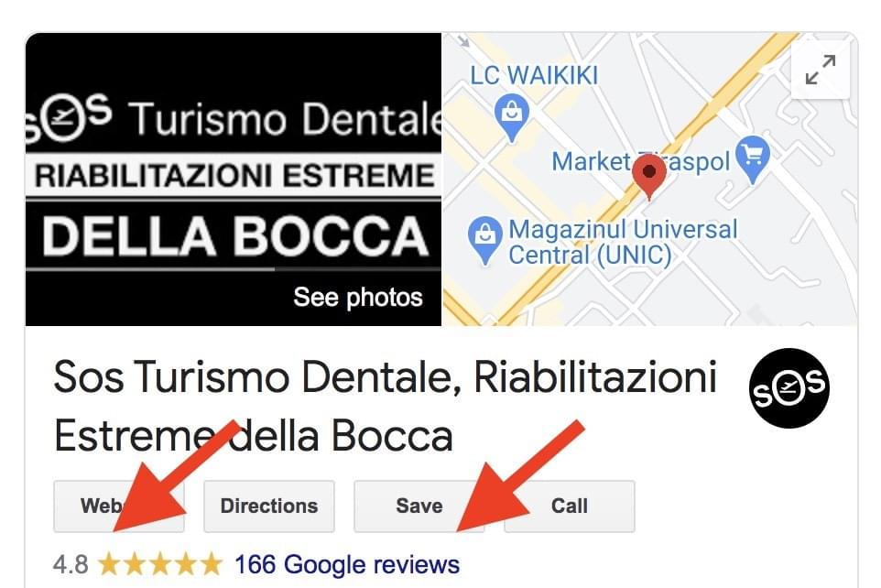Open the Della Bocca business photo thumbnail
Screen dimensions: 881x588
[x=234, y=180]
